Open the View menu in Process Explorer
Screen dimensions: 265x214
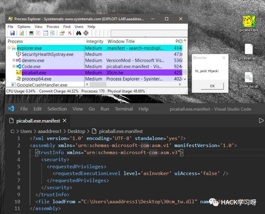click(x=39, y=27)
